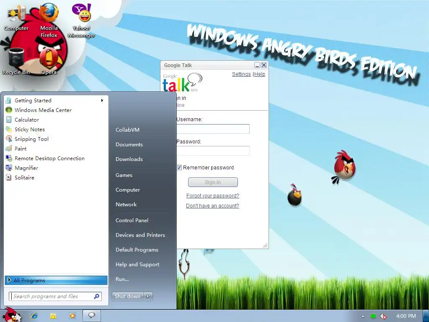Open Default Programs
This screenshot has height=322, width=429.
137,250
